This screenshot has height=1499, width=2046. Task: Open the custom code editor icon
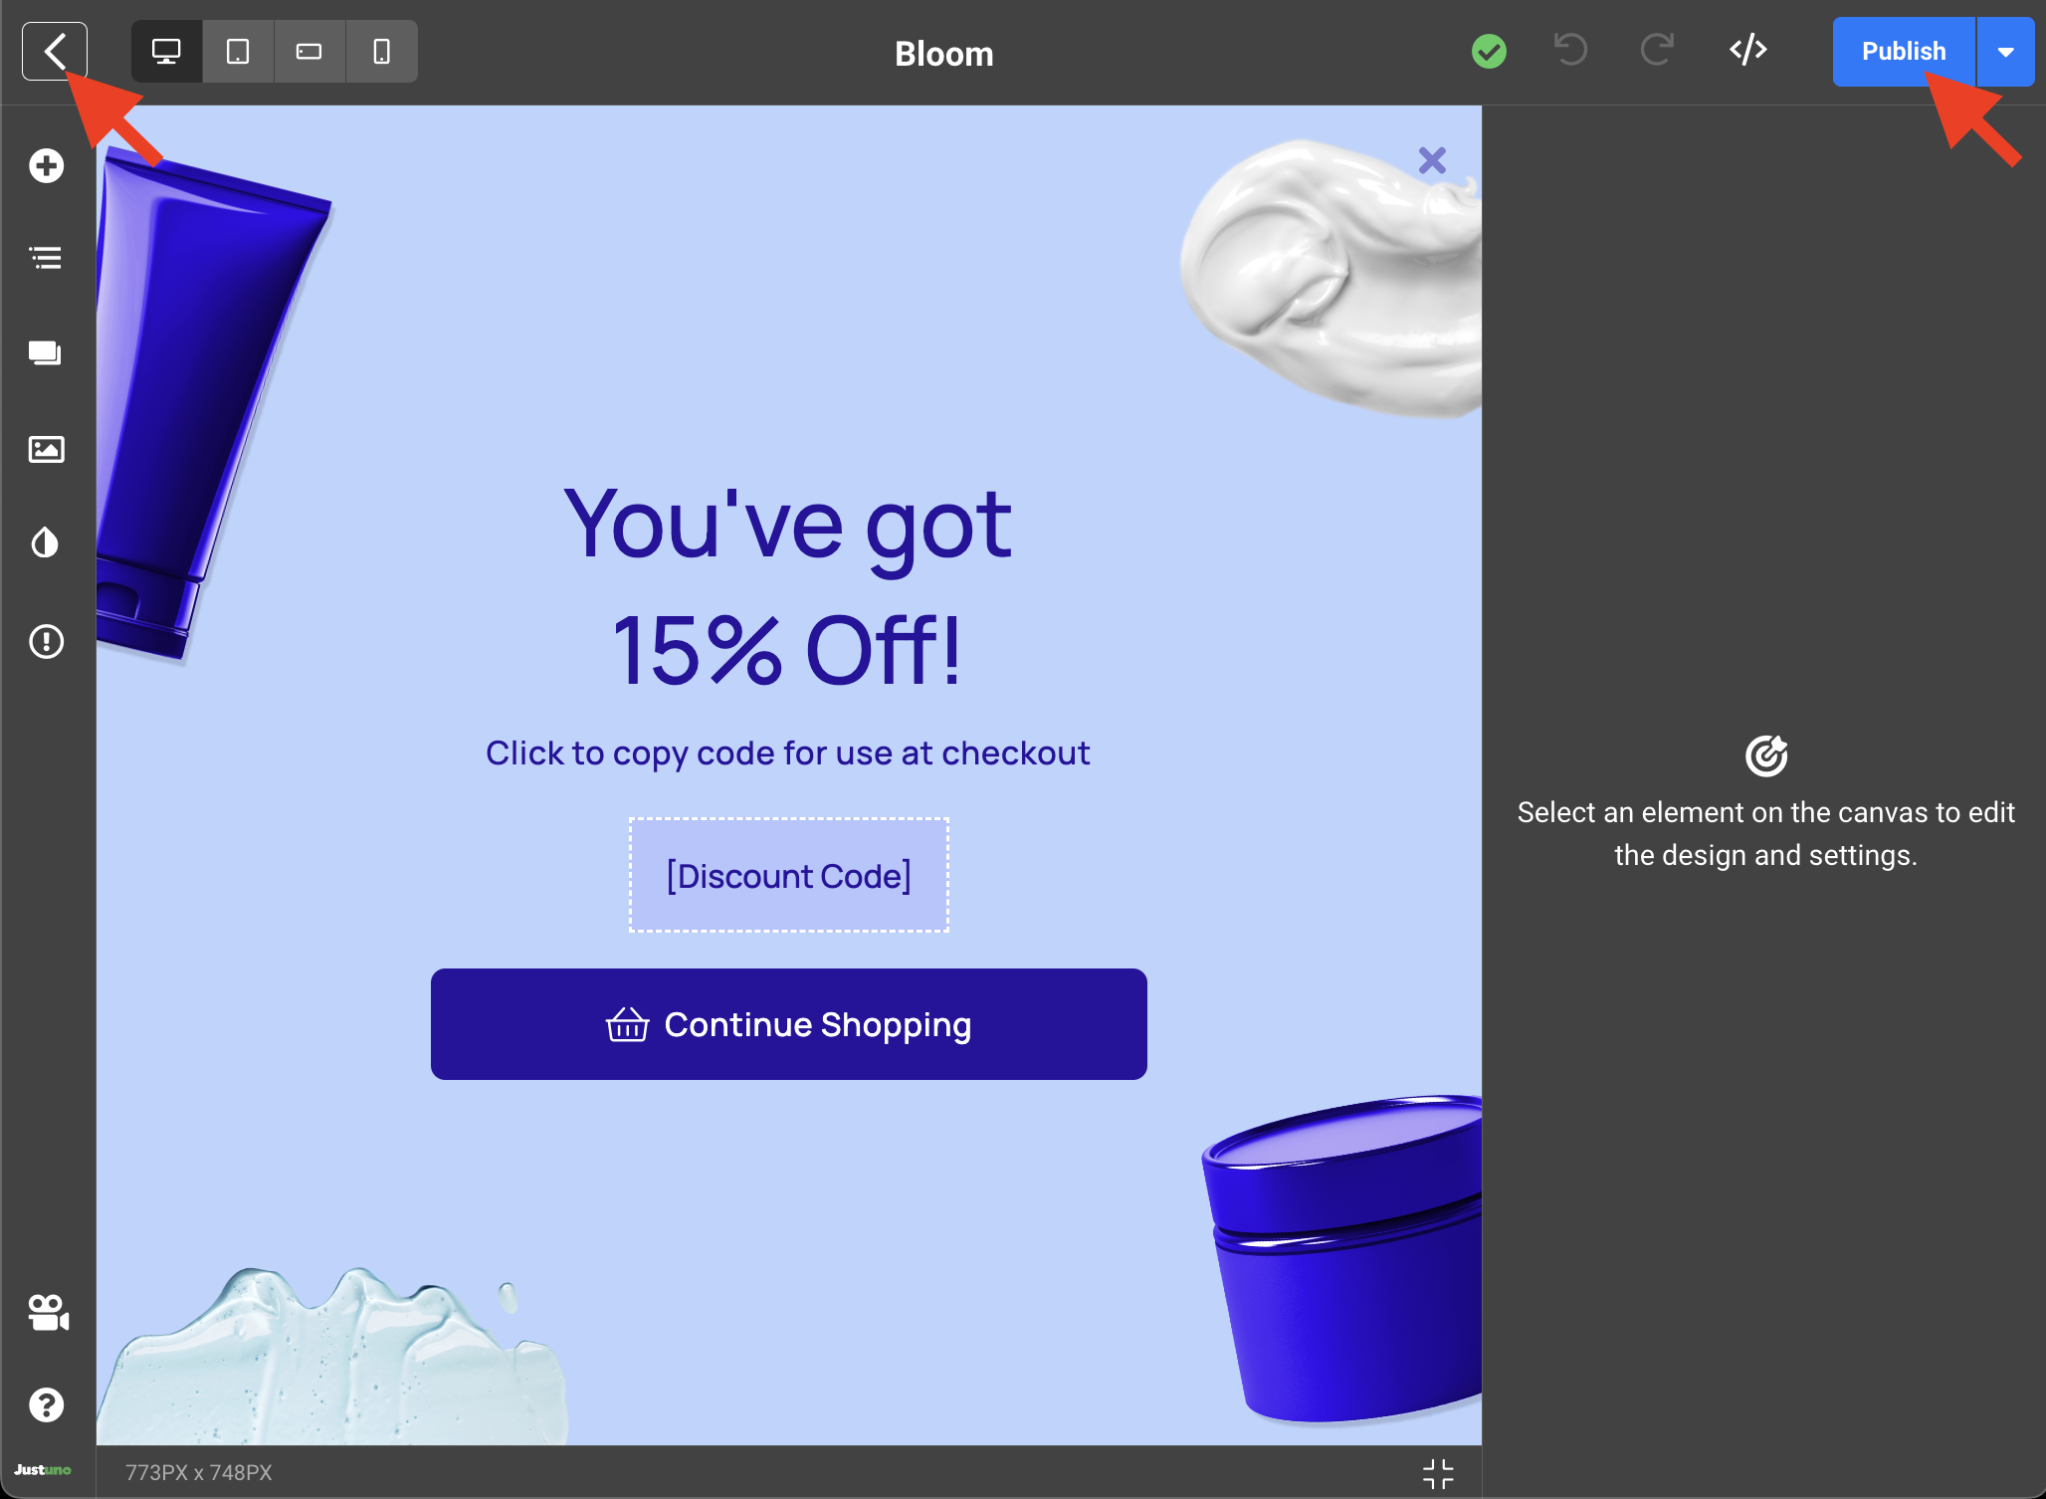tap(1748, 50)
